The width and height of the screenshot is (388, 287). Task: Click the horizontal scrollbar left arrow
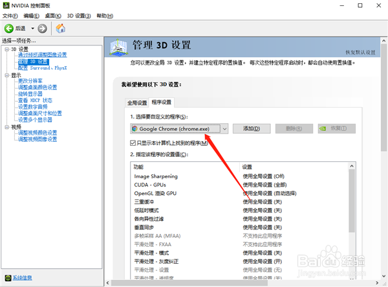(x=107, y=282)
